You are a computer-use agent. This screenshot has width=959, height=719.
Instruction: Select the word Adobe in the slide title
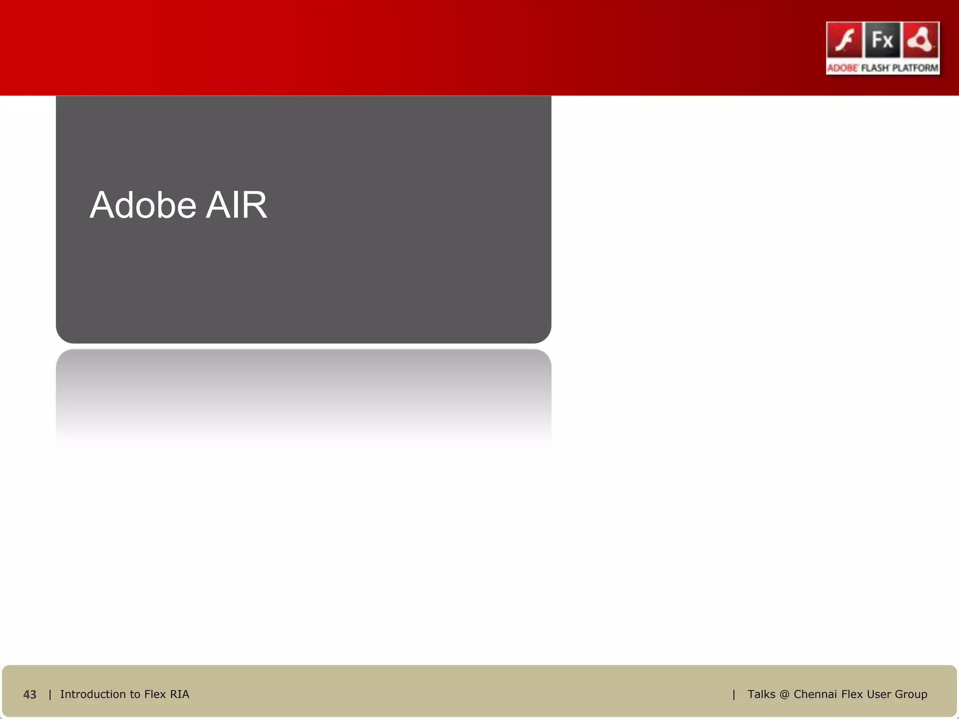point(142,205)
